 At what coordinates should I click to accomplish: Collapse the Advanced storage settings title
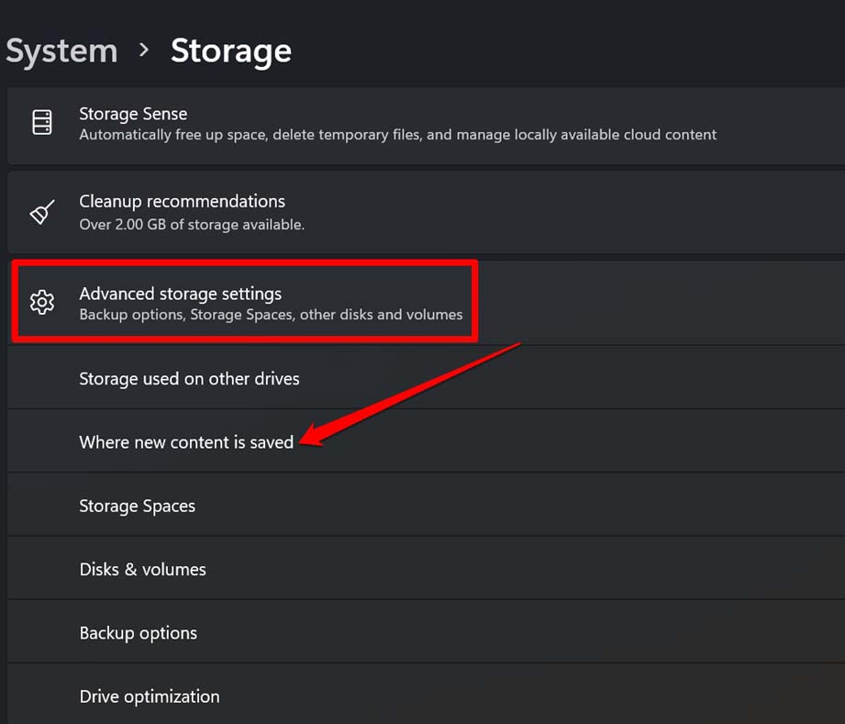click(180, 294)
